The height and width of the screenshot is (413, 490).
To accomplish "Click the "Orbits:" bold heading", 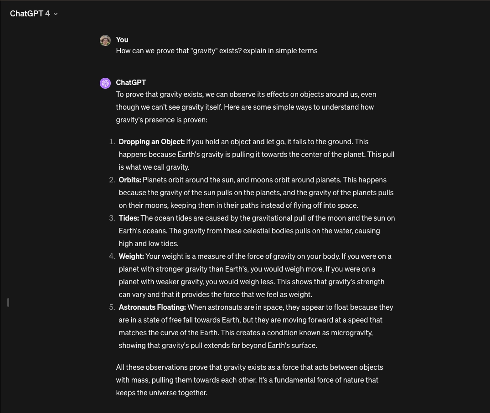I will point(130,180).
